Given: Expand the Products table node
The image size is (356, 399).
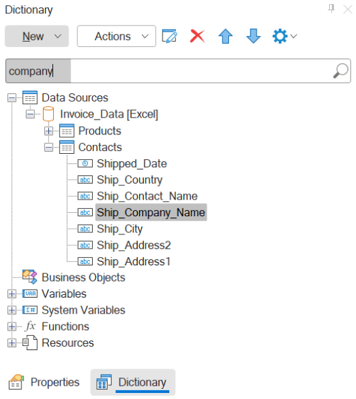Looking at the screenshot, I should [48, 131].
